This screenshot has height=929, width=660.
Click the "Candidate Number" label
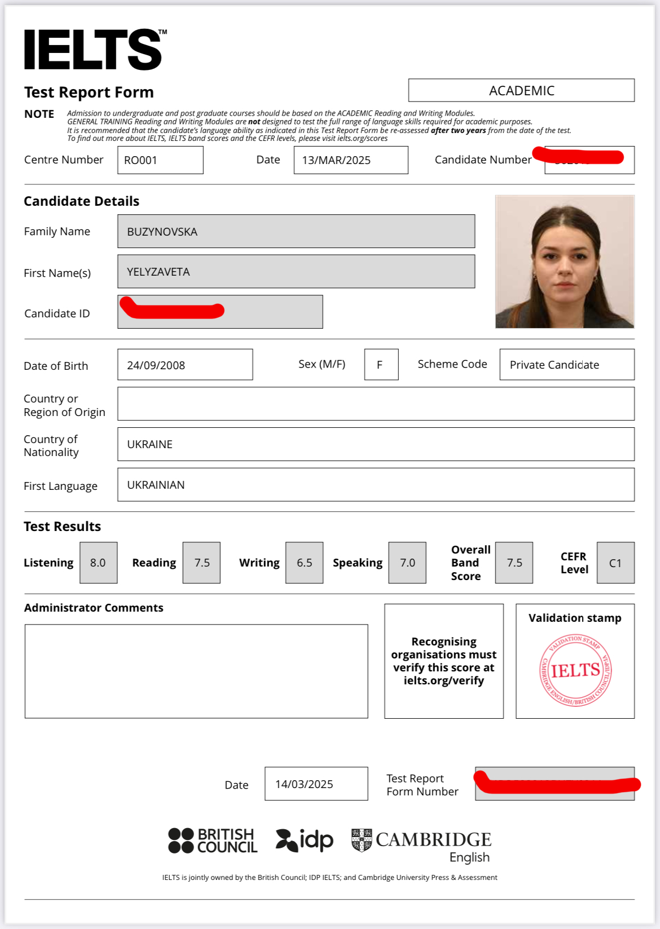coord(483,160)
